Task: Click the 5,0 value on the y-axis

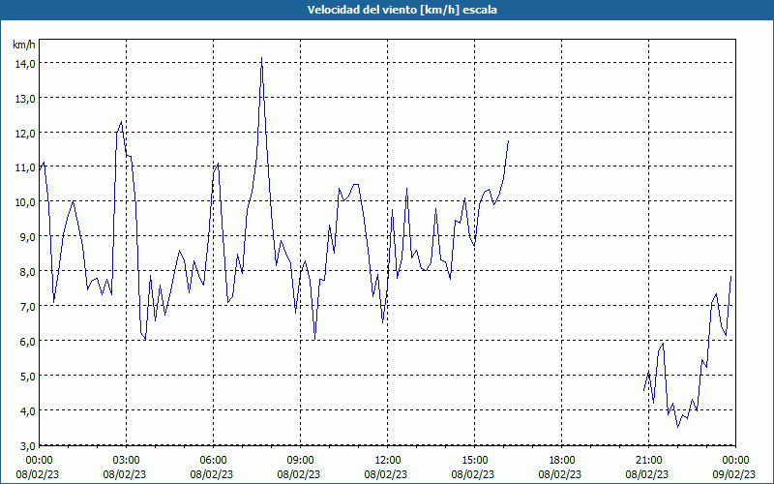Action: 27,376
